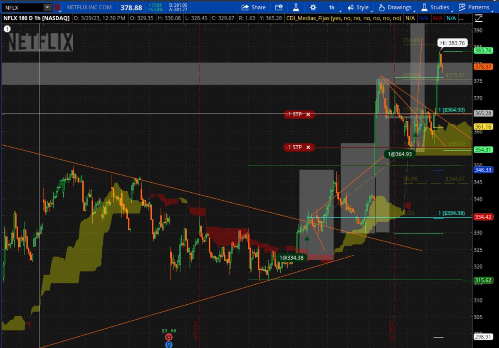The width and height of the screenshot is (499, 348).
Task: Click the 298.91 price axis label
Action: [x=483, y=337]
